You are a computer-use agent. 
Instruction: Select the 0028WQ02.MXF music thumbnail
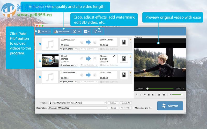coord(50,77)
